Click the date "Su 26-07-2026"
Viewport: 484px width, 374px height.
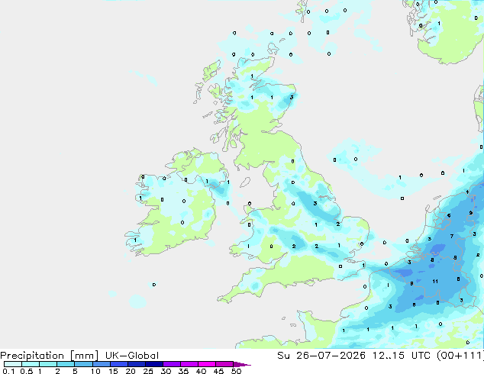(321, 356)
